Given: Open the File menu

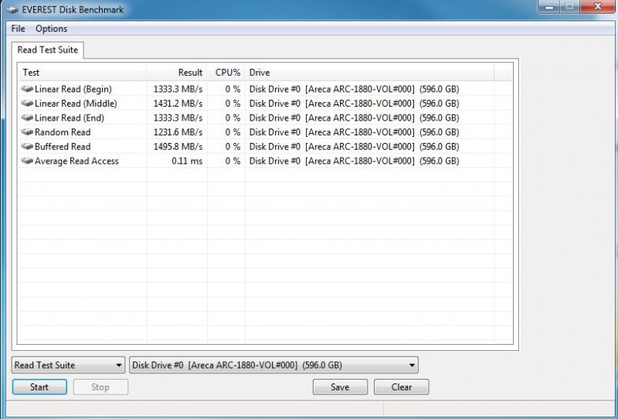Looking at the screenshot, I should tap(18, 29).
